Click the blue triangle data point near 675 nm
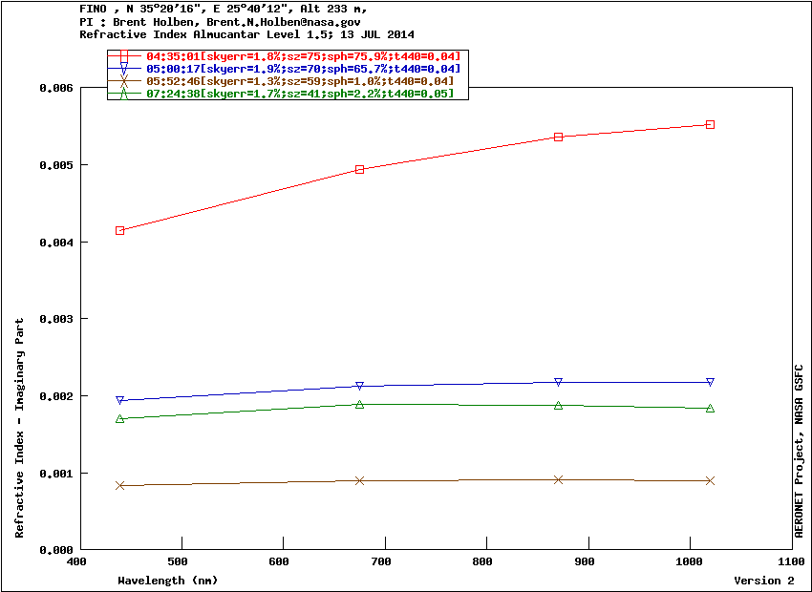Viewport: 812px width, 592px height. (360, 386)
